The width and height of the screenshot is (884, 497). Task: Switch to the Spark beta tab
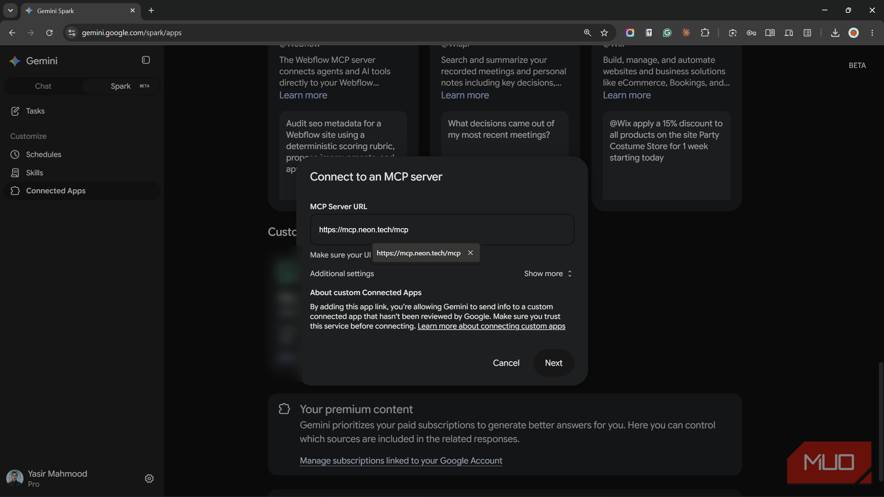tap(121, 86)
